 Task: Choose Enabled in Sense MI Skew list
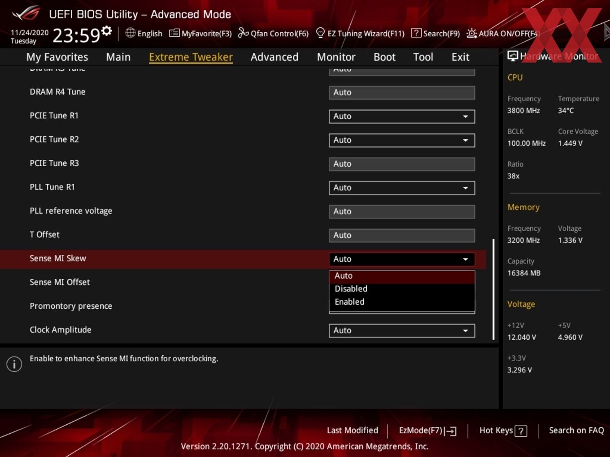[x=402, y=302]
